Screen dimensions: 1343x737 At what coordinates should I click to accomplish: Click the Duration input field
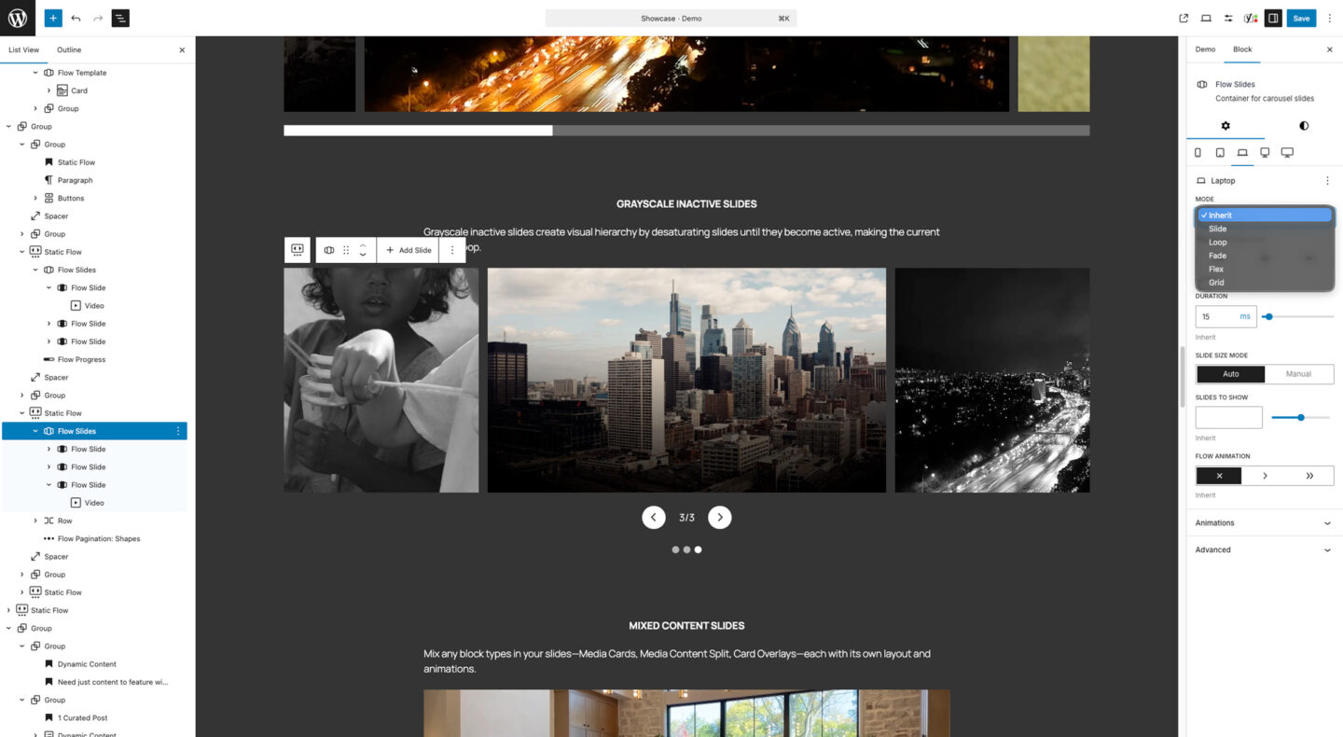(x=1216, y=317)
